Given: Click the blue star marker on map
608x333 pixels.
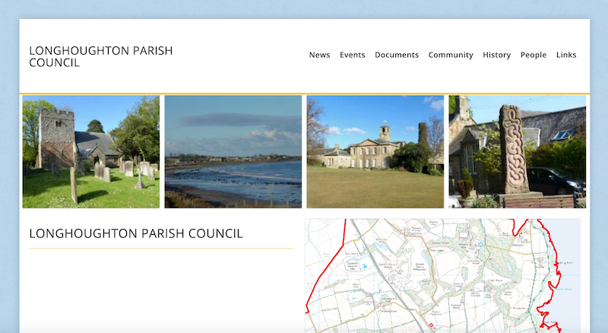Looking at the screenshot, I should click(x=480, y=244).
